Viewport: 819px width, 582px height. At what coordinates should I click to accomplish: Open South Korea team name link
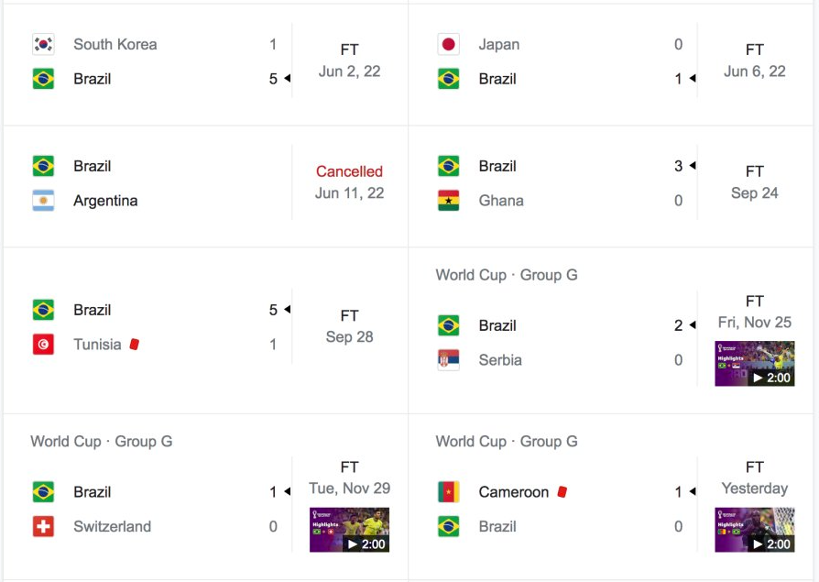[x=115, y=44]
